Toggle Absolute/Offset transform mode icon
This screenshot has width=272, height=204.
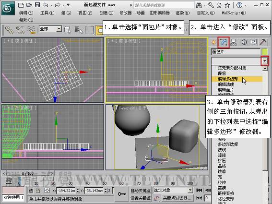(47, 191)
